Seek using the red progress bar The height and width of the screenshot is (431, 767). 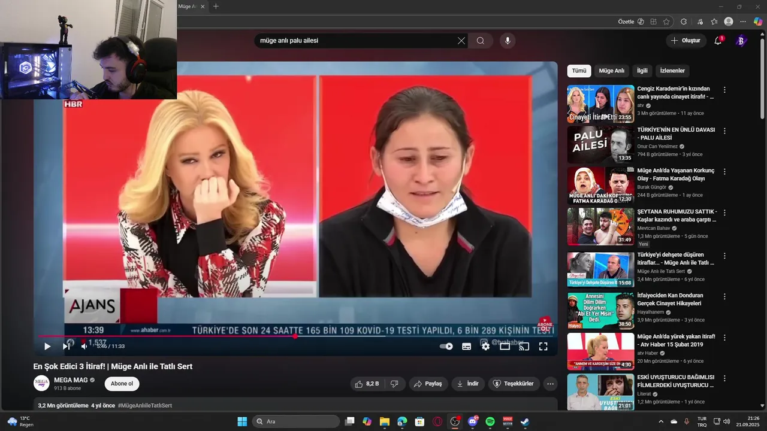point(296,336)
